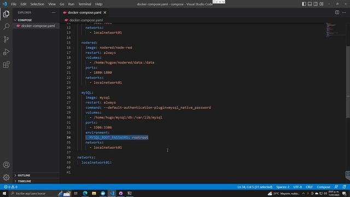Click Ln 34, Col 5 status entry
Image resolution: width=350 pixels, height=197 pixels.
(x=255, y=187)
